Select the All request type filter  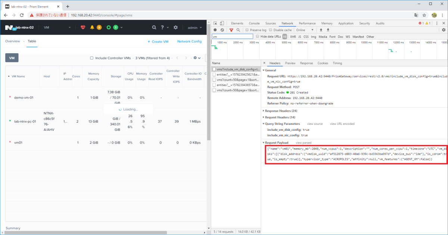click(285, 37)
